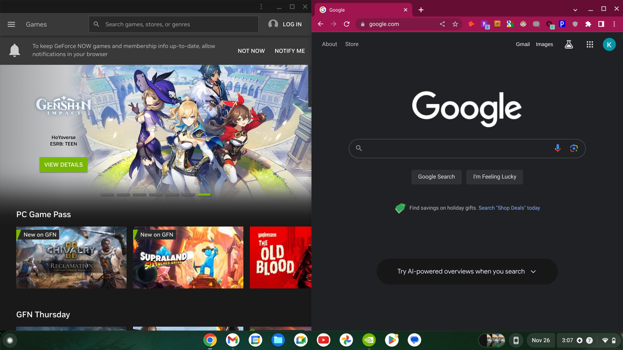Open Chrome's three-dot menu
Screen dimensions: 623x350
[614, 24]
